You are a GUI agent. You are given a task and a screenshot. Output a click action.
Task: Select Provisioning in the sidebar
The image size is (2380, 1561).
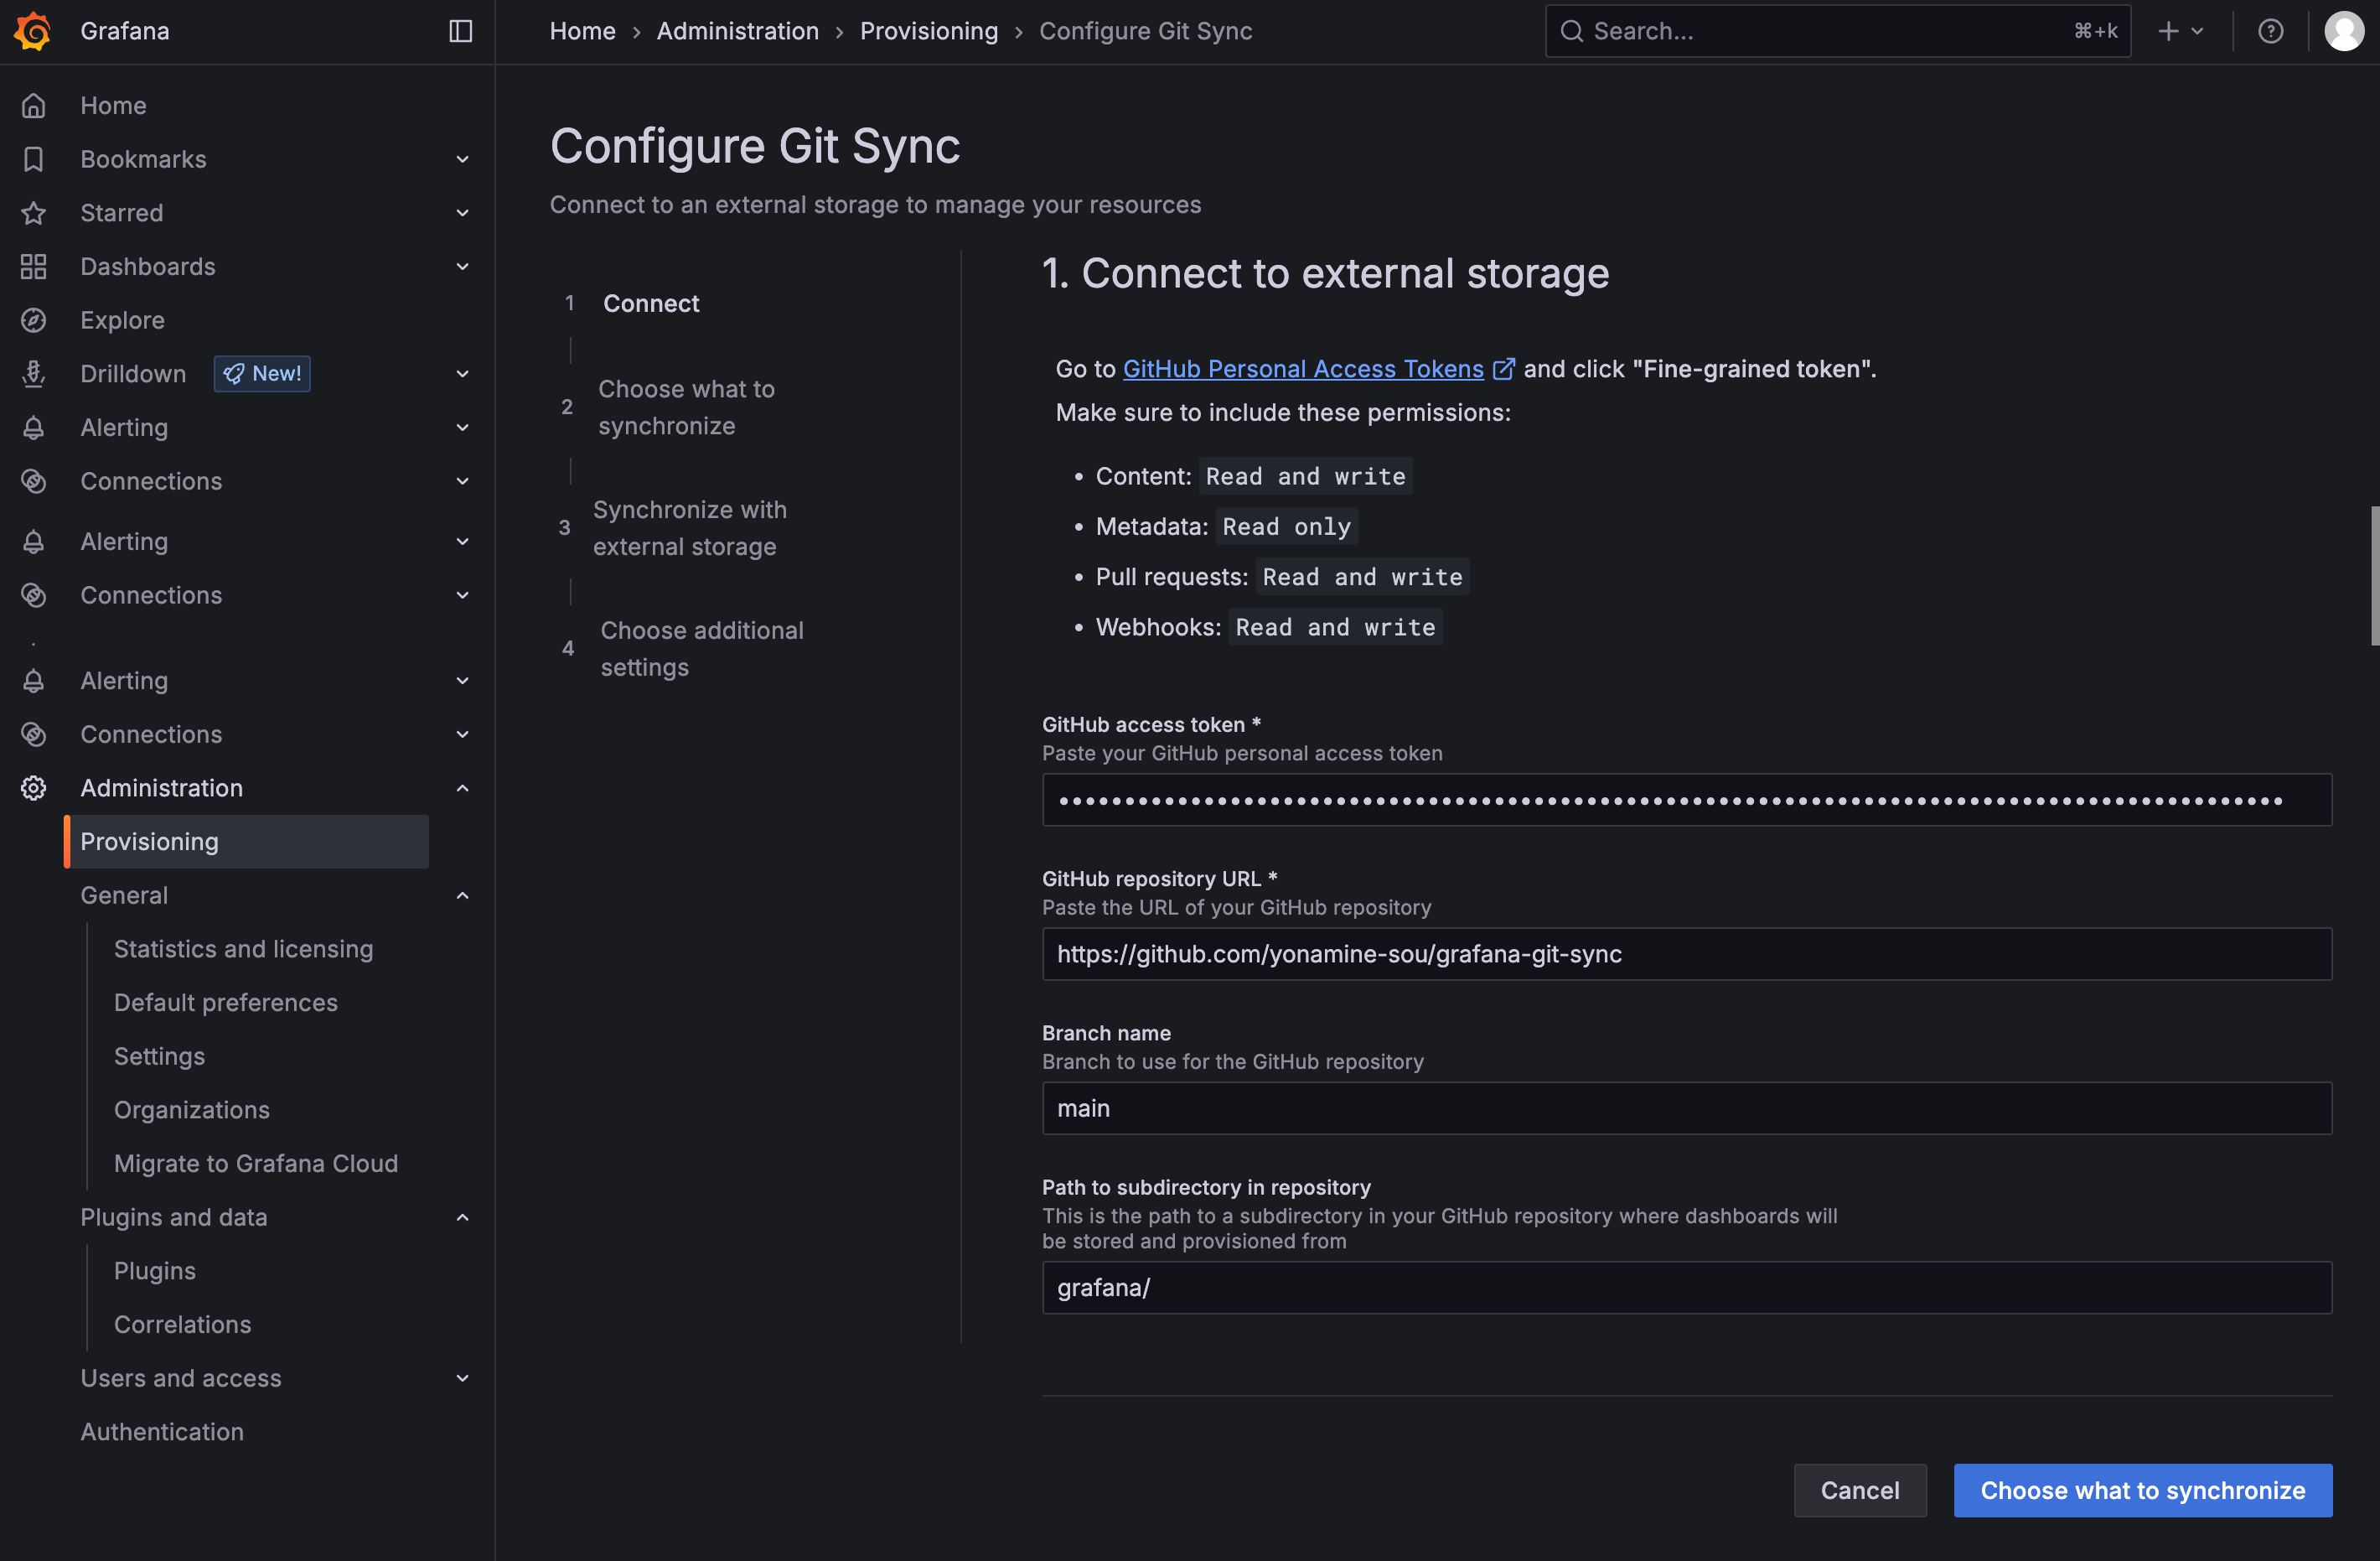pyautogui.click(x=247, y=842)
